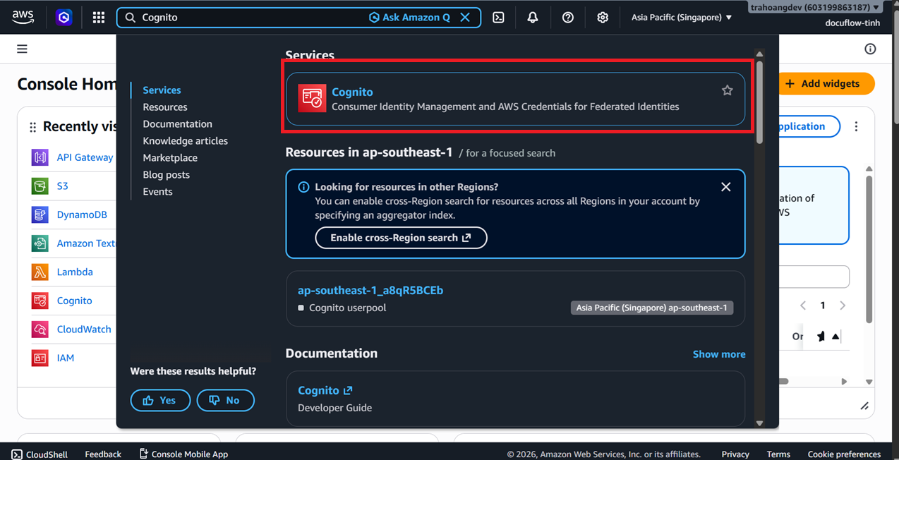Viewport: 899px width, 508px height.
Task: Select the Documentation search category
Action: click(x=177, y=123)
